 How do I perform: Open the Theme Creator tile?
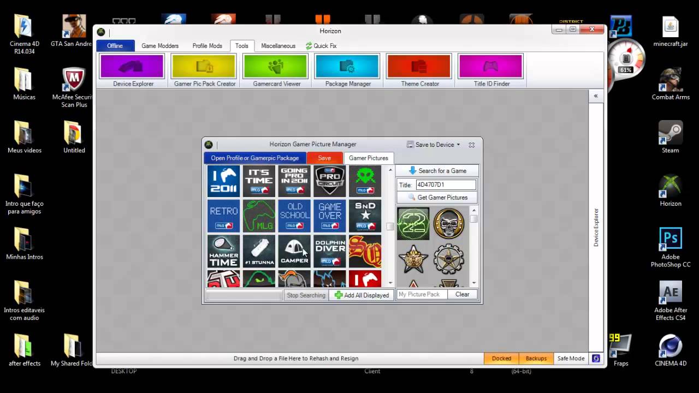pyautogui.click(x=419, y=70)
